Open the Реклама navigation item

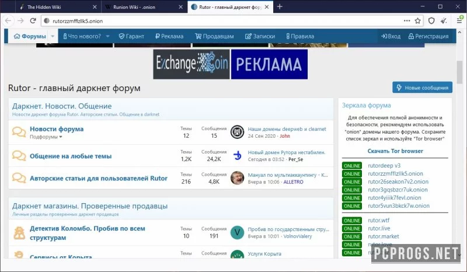(x=169, y=36)
